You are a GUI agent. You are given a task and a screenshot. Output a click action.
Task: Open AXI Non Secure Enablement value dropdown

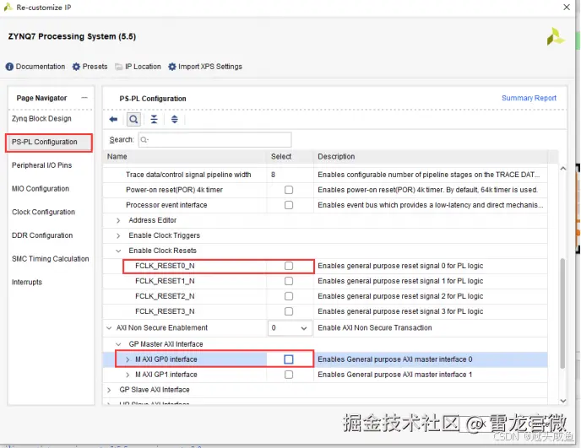[x=290, y=328]
